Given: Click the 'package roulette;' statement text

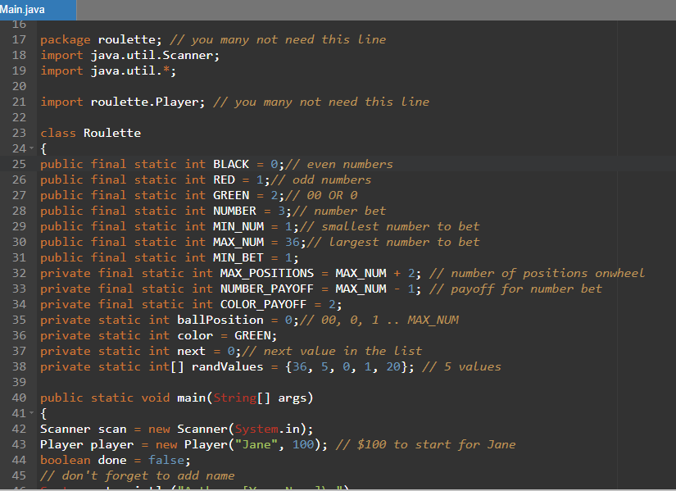Looking at the screenshot, I should pyautogui.click(x=101, y=39).
